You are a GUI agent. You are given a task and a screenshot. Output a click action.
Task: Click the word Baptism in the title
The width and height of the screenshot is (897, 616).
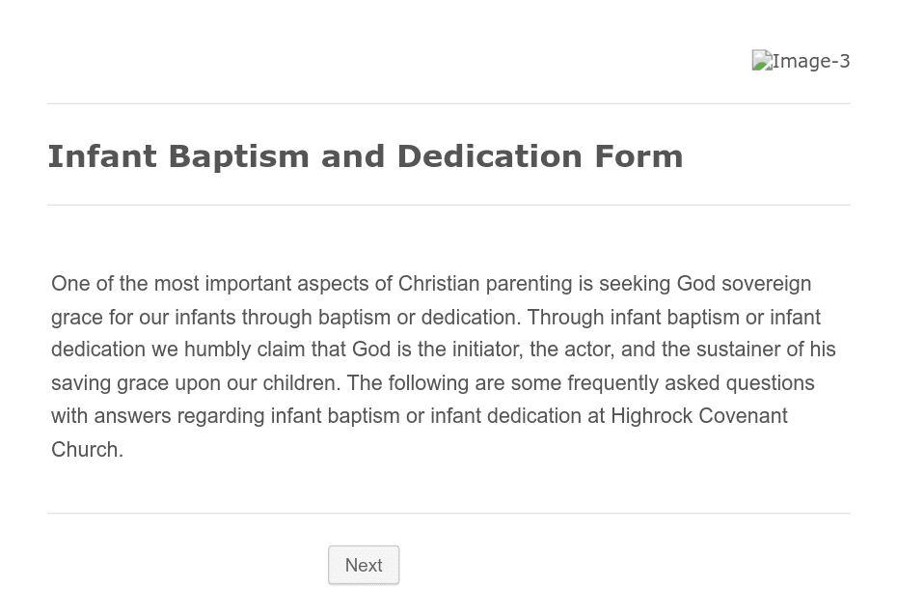click(x=239, y=156)
